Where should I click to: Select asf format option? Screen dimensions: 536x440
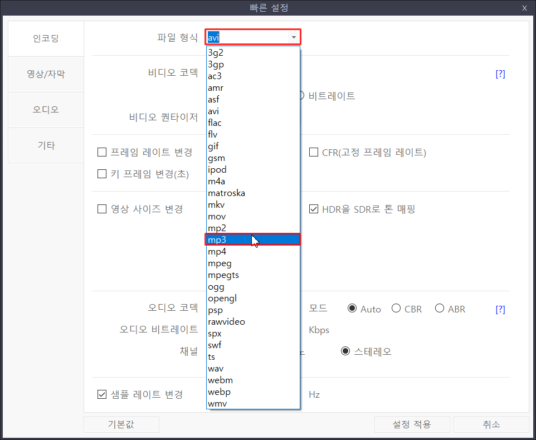pos(253,99)
